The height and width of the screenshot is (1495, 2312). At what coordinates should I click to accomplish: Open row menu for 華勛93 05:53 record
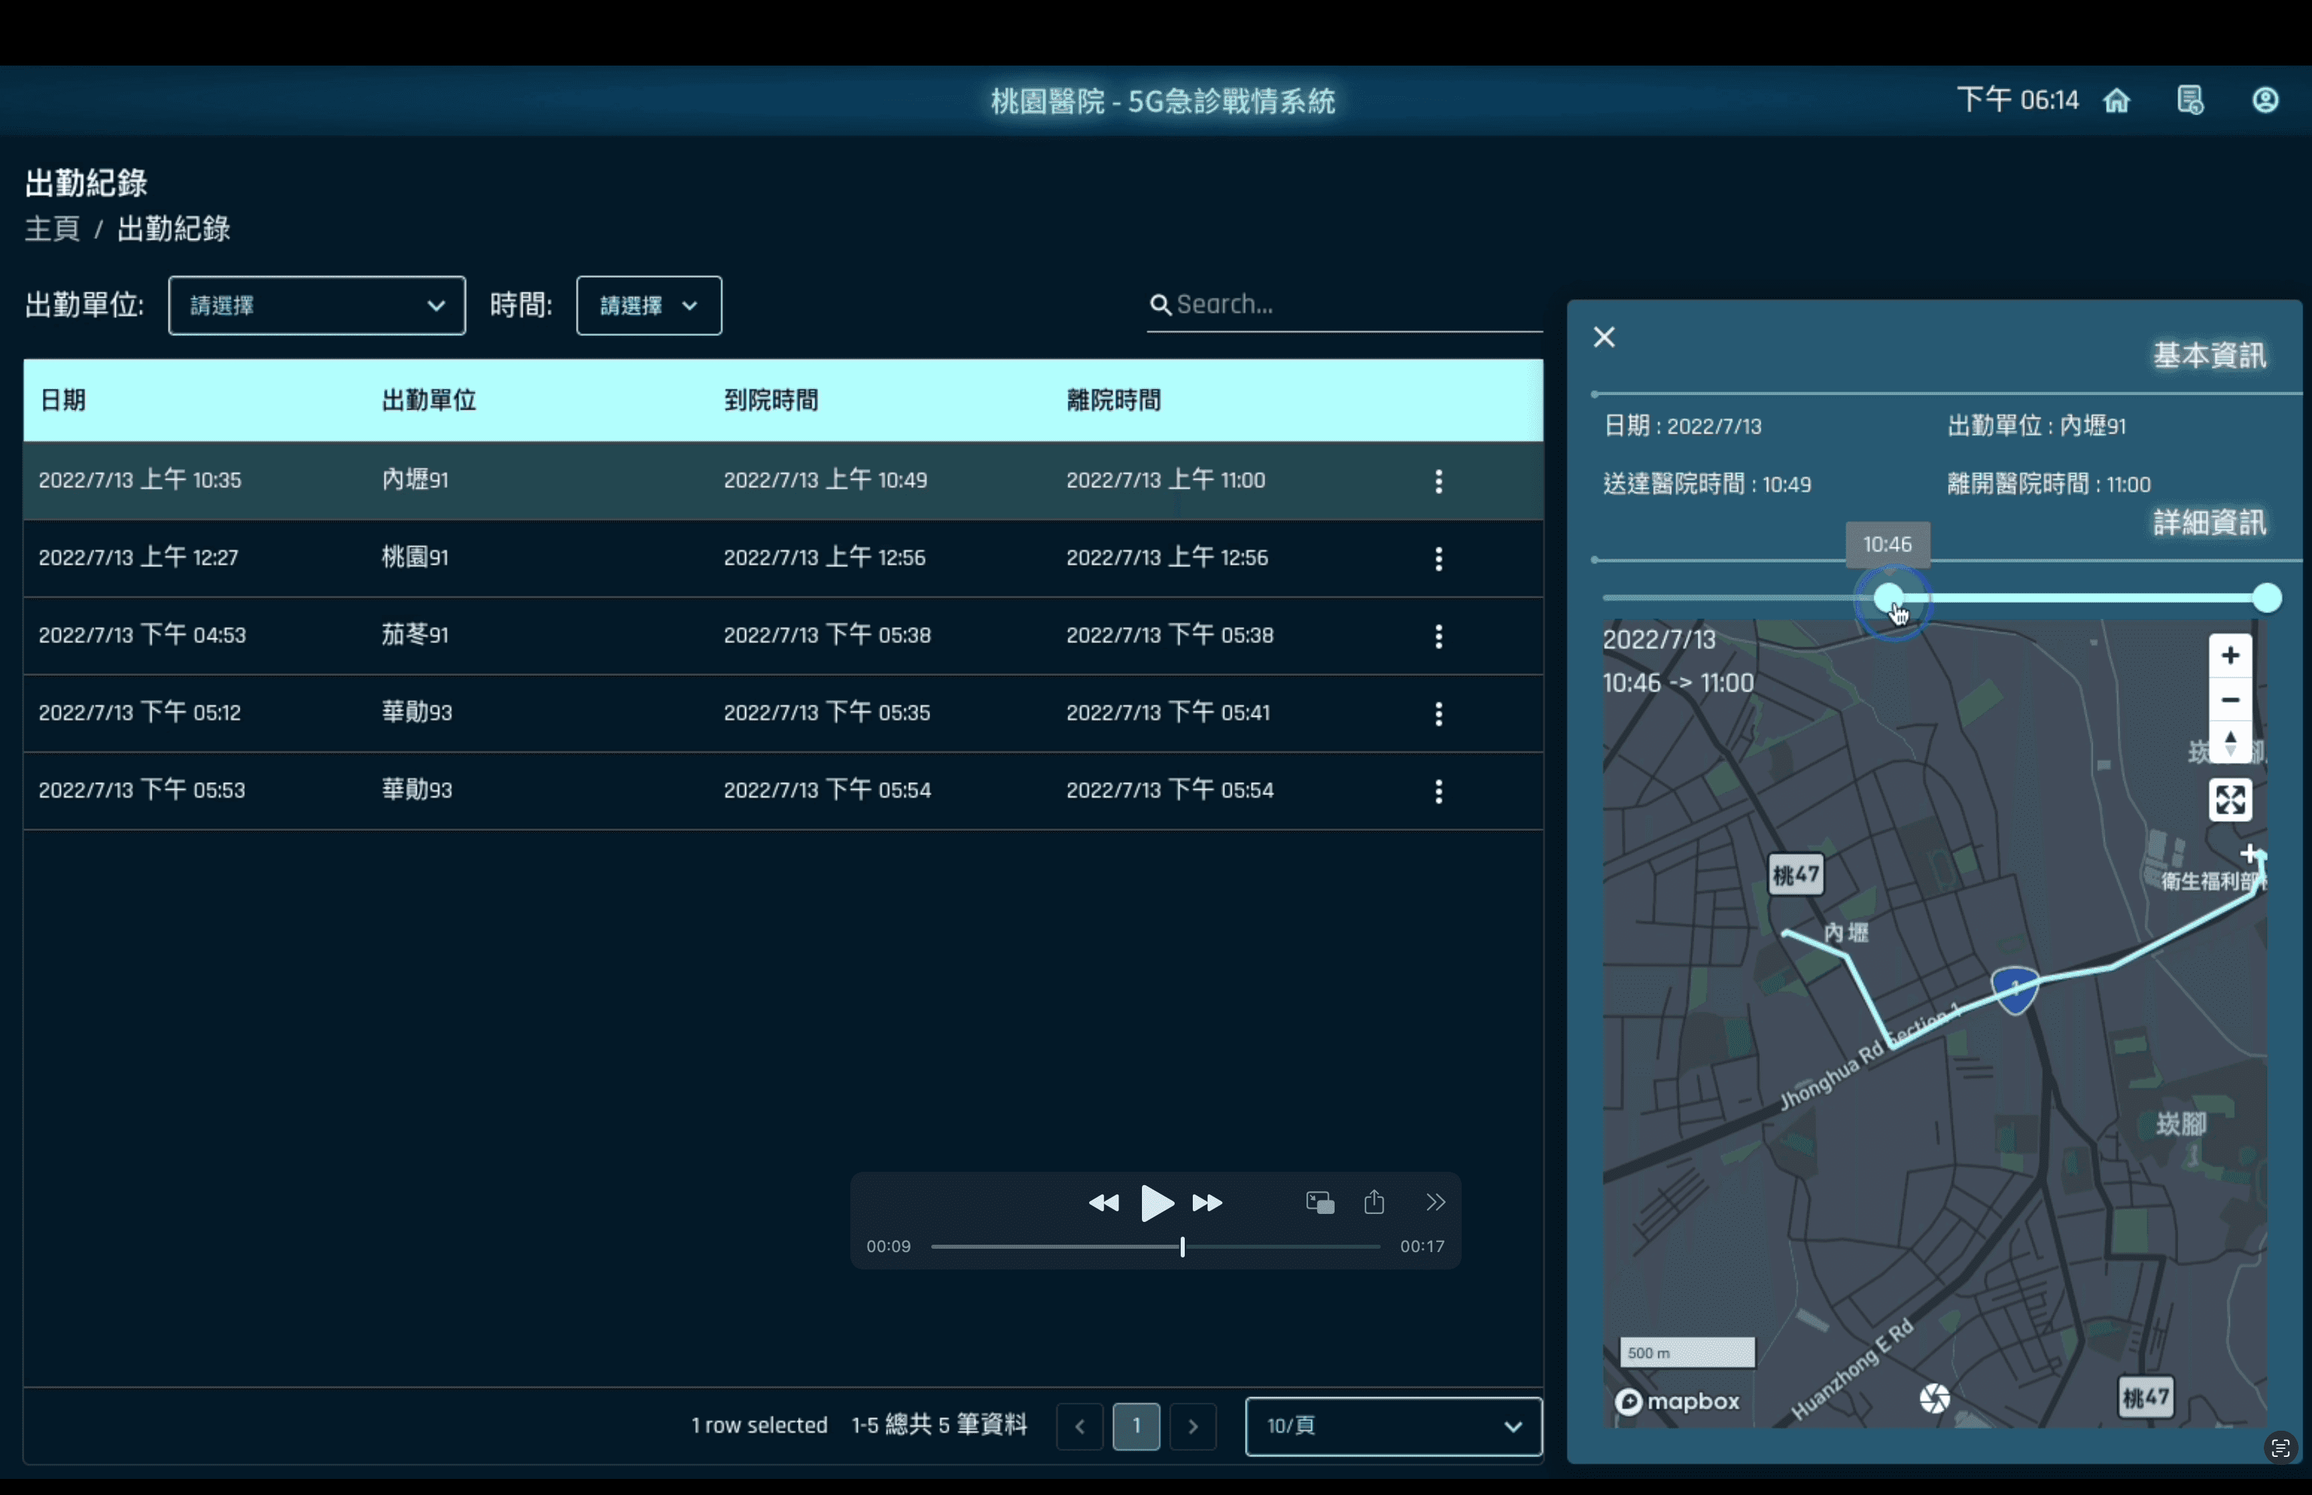pyautogui.click(x=1439, y=791)
